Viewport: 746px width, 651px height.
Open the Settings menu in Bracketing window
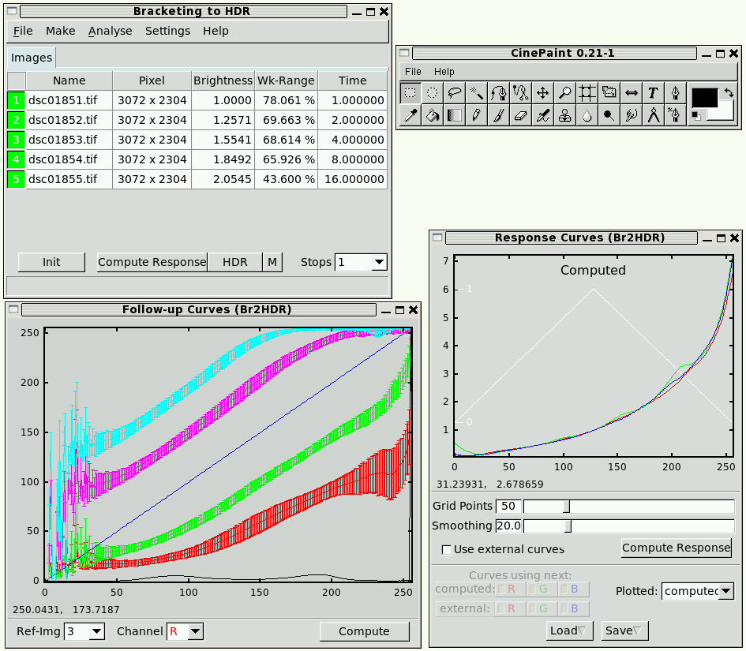[x=167, y=31]
